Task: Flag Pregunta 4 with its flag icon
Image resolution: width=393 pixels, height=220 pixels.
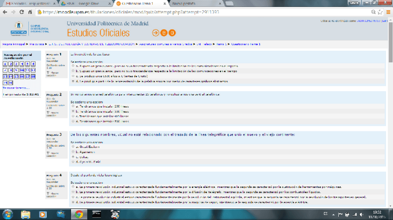Action: 48,194
